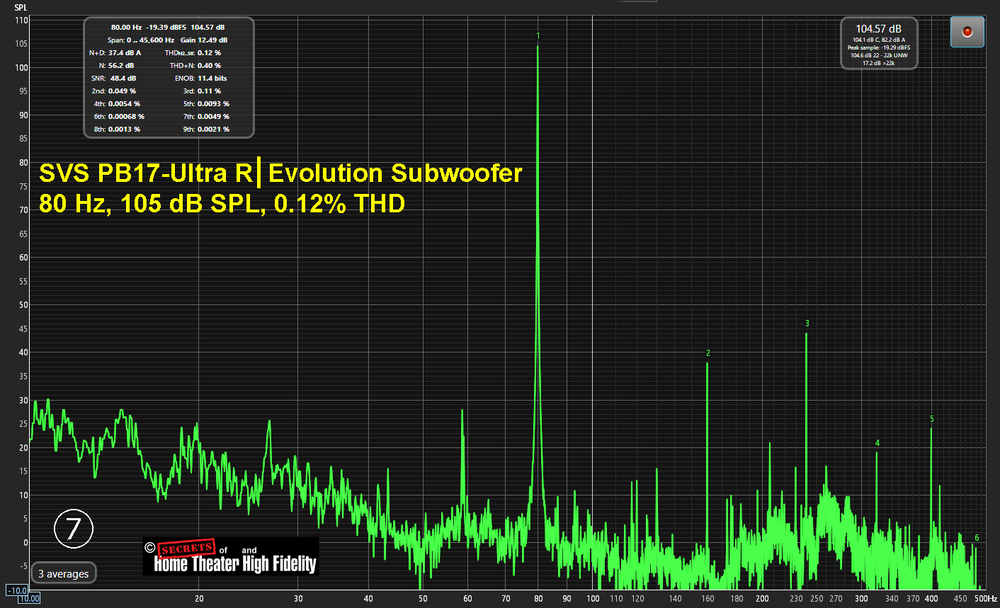Click the 3 averages button
The image size is (1000, 608).
click(64, 573)
